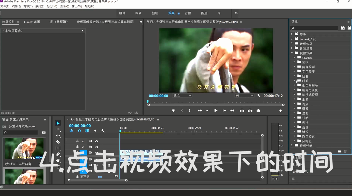Viewport: 352px width, 196px height.
Task: Select the Ripple Edit tool
Action: 58,135
